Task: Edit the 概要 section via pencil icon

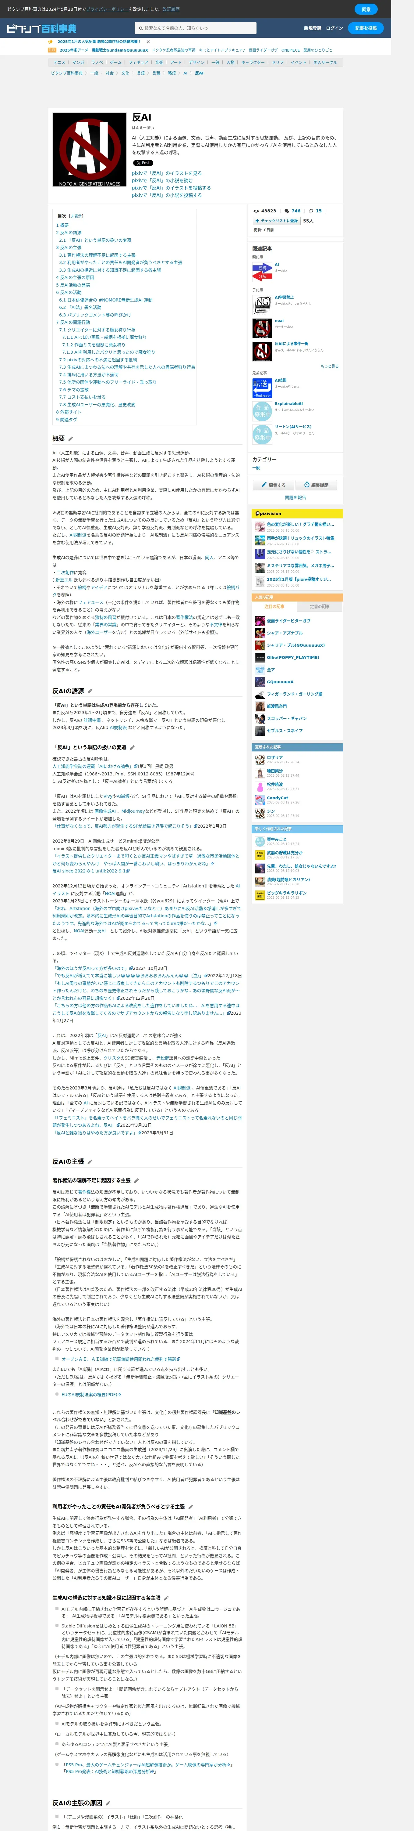Action: tap(70, 439)
